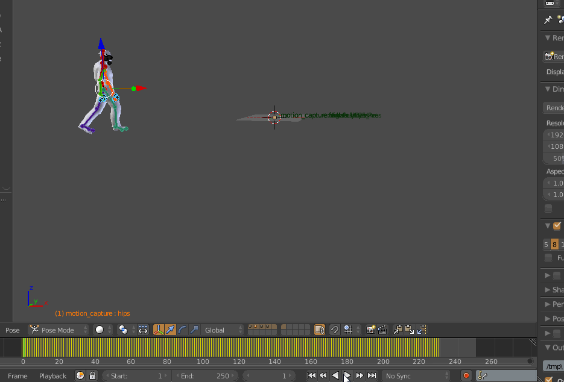Viewport: 564px width, 382px height.
Task: Collapse the Output panel triangle
Action: [x=548, y=348]
